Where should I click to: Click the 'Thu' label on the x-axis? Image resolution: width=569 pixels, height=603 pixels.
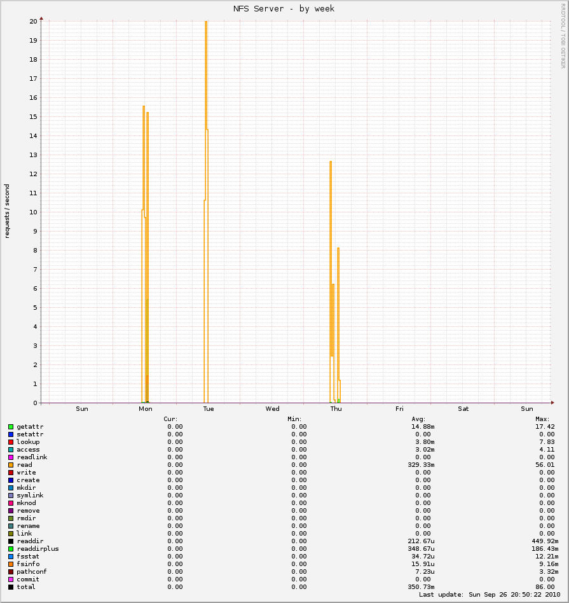click(336, 409)
